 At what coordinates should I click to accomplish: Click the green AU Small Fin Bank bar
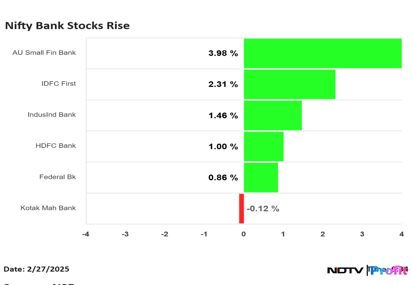(323, 53)
